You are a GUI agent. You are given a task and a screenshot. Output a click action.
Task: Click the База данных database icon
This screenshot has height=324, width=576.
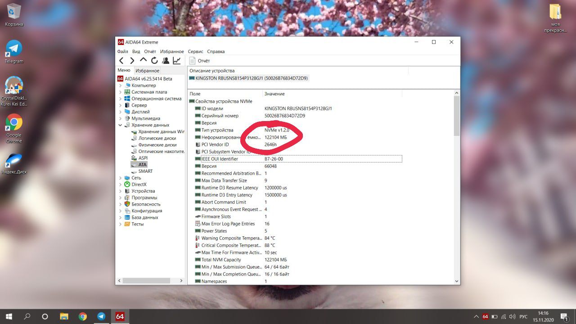pyautogui.click(x=127, y=217)
